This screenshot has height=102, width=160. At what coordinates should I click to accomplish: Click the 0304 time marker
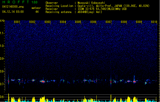[63, 22]
